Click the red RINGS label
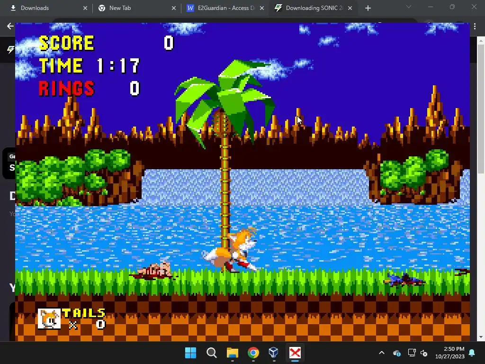Screen dimensions: 485x364 coord(66,89)
